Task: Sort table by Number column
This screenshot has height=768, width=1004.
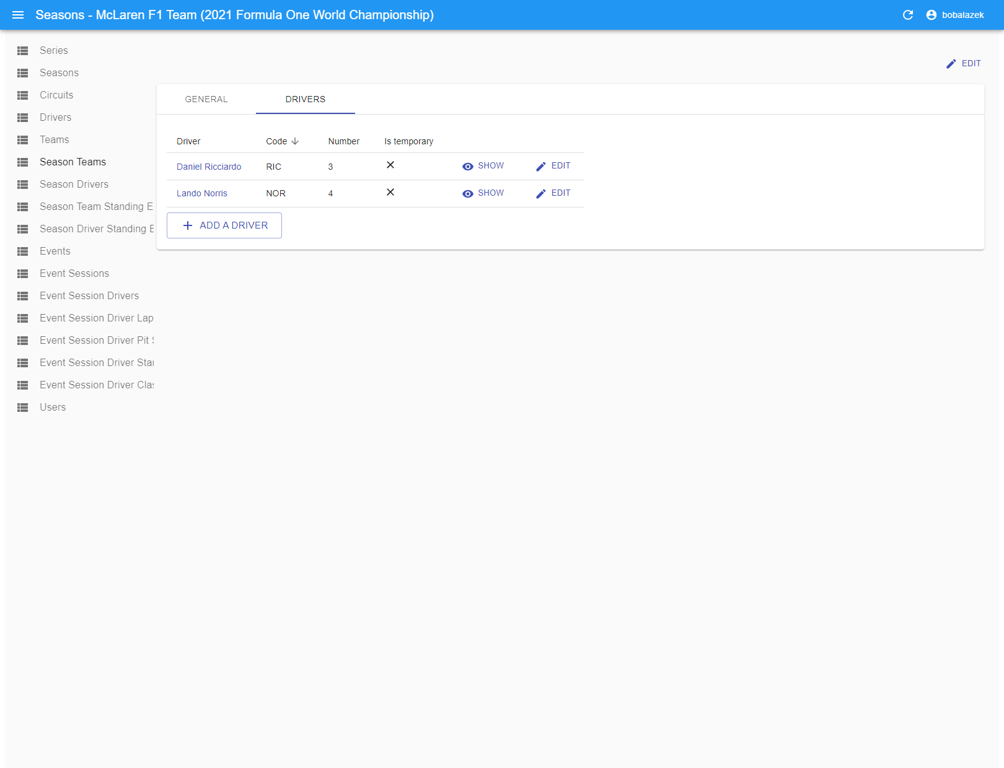Action: 344,141
